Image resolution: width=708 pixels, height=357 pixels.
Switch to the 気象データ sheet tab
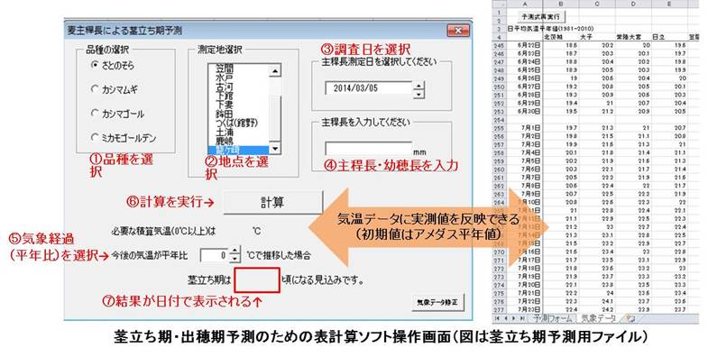pyautogui.click(x=598, y=318)
